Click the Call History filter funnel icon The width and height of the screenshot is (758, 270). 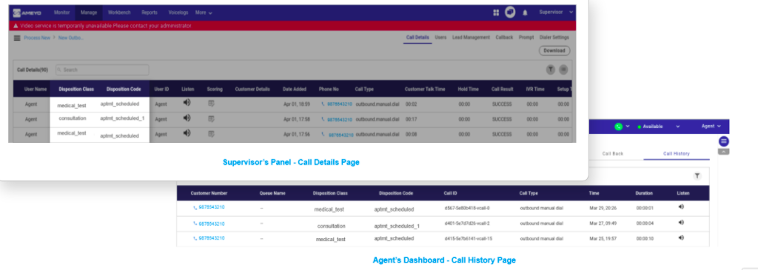tap(697, 176)
